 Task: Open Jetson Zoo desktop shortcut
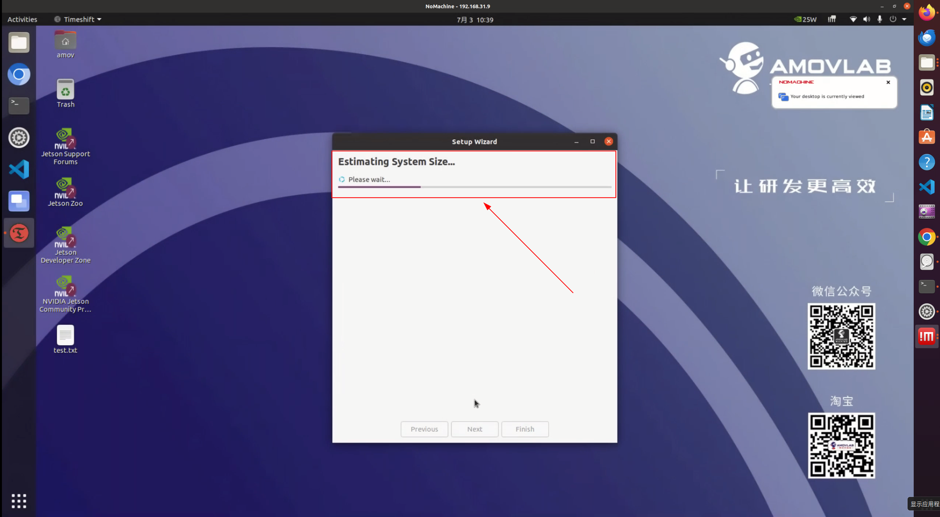(x=65, y=192)
